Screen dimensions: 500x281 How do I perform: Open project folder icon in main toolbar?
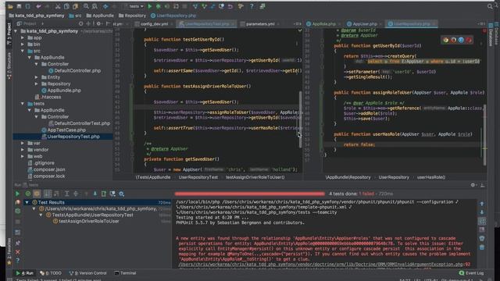(10, 6)
